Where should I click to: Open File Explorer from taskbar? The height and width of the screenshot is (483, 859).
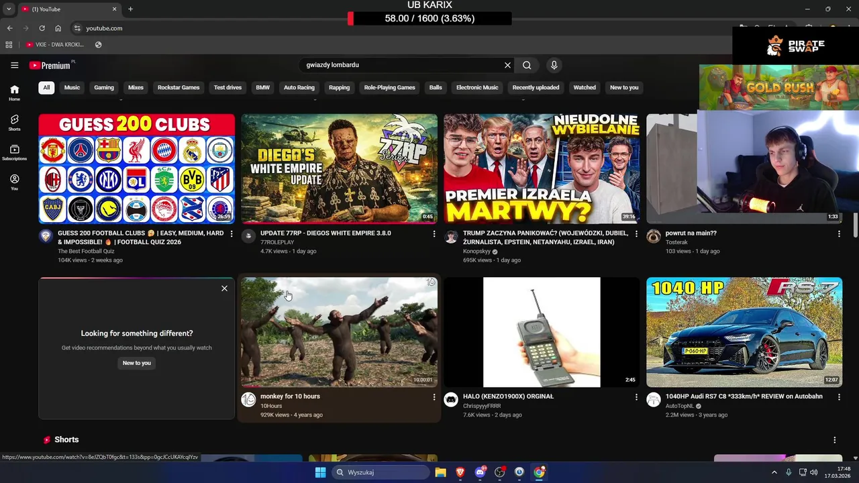(x=440, y=472)
